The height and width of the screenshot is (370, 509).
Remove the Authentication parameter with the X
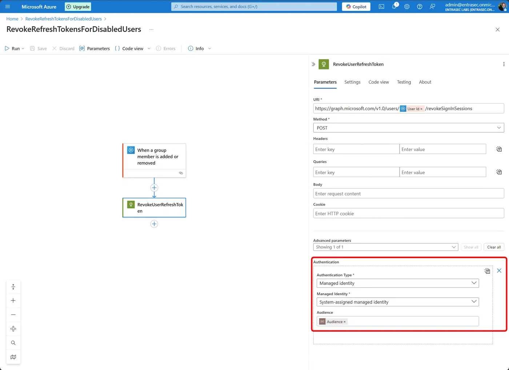coord(499,270)
